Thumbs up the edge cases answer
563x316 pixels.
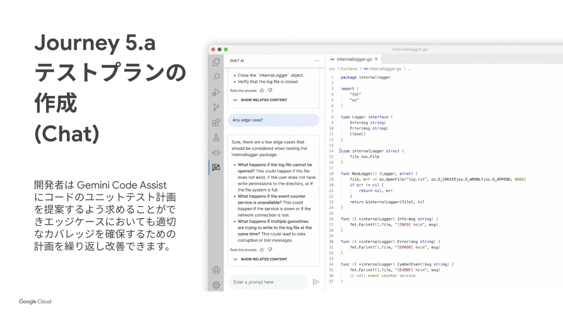click(x=262, y=250)
